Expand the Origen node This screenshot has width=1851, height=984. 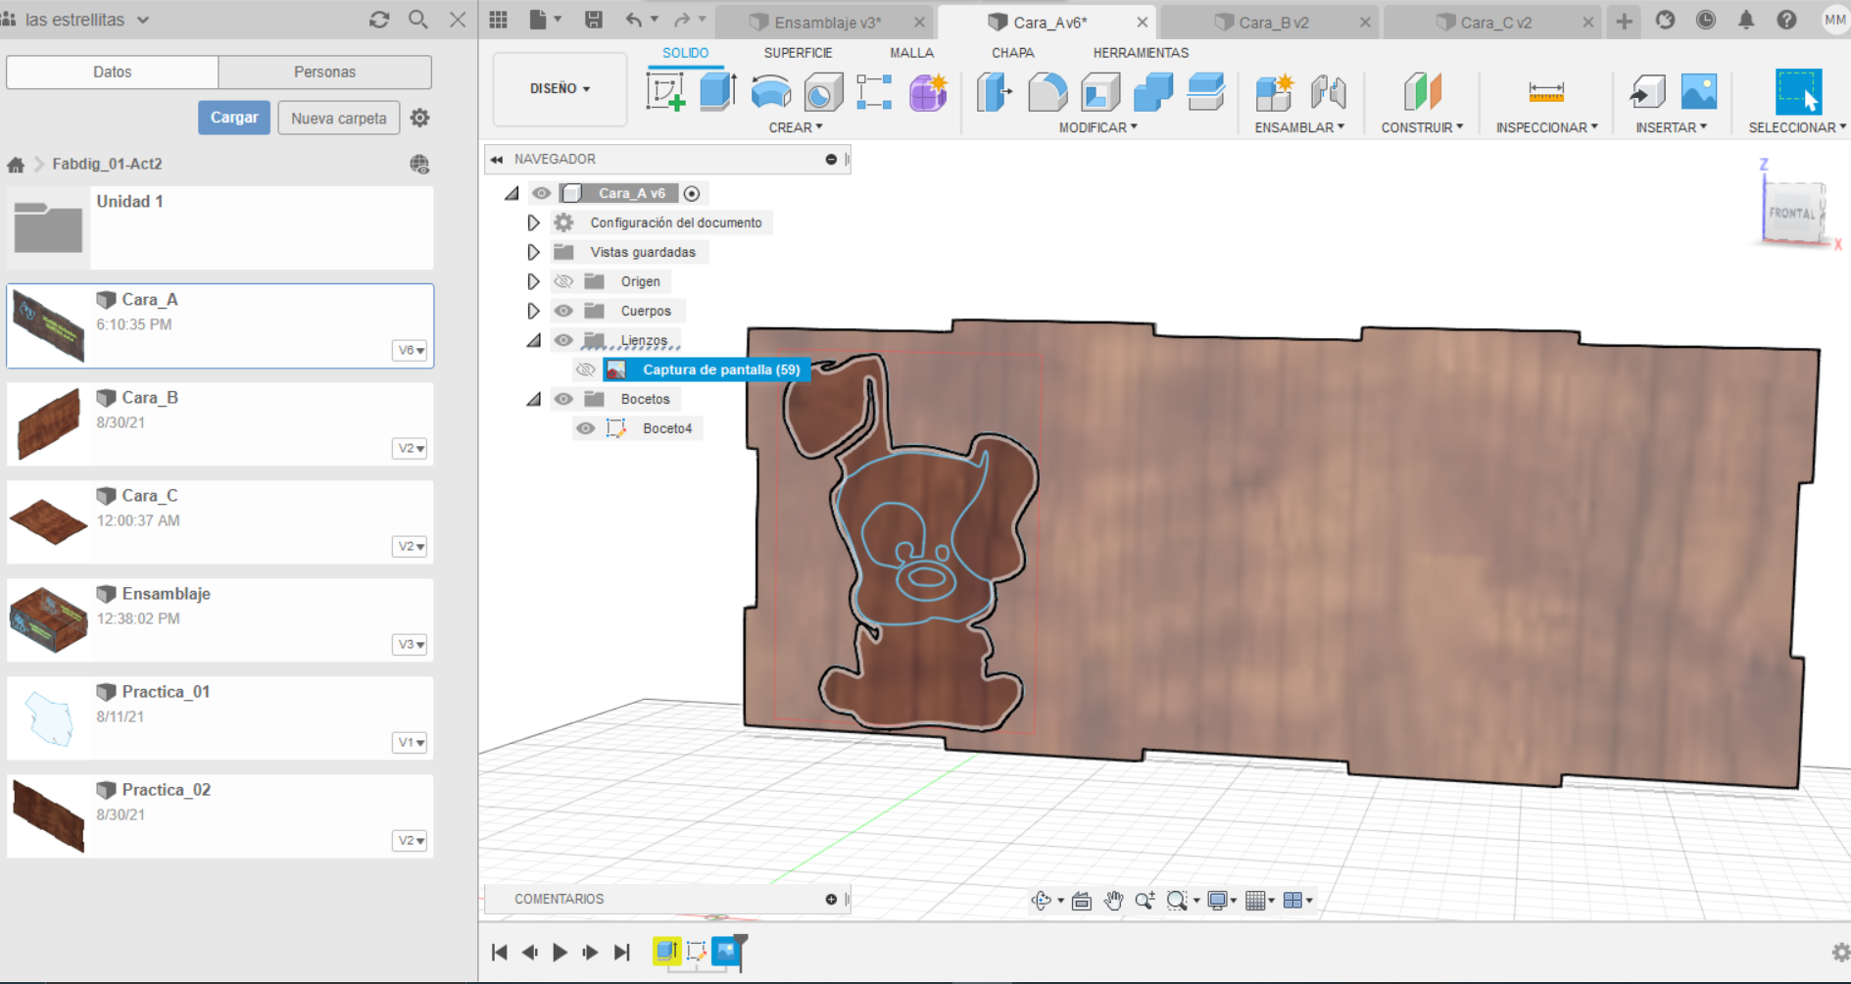tap(533, 281)
